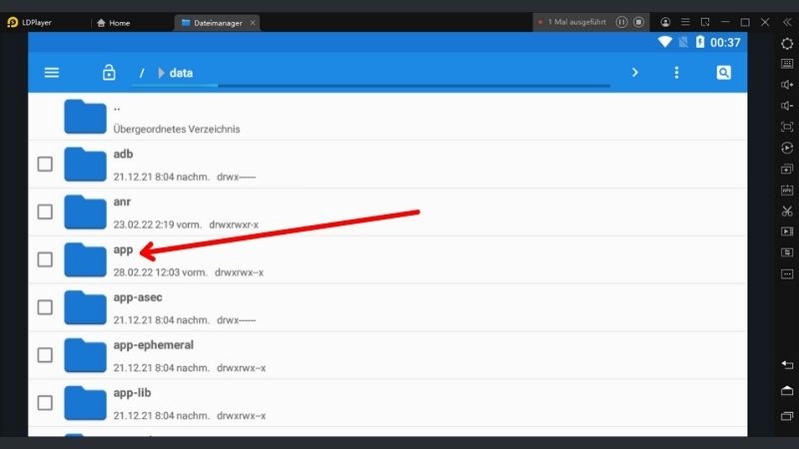The image size is (799, 449).
Task: Click the 'app-ephemeral' folder name
Action: [154, 345]
